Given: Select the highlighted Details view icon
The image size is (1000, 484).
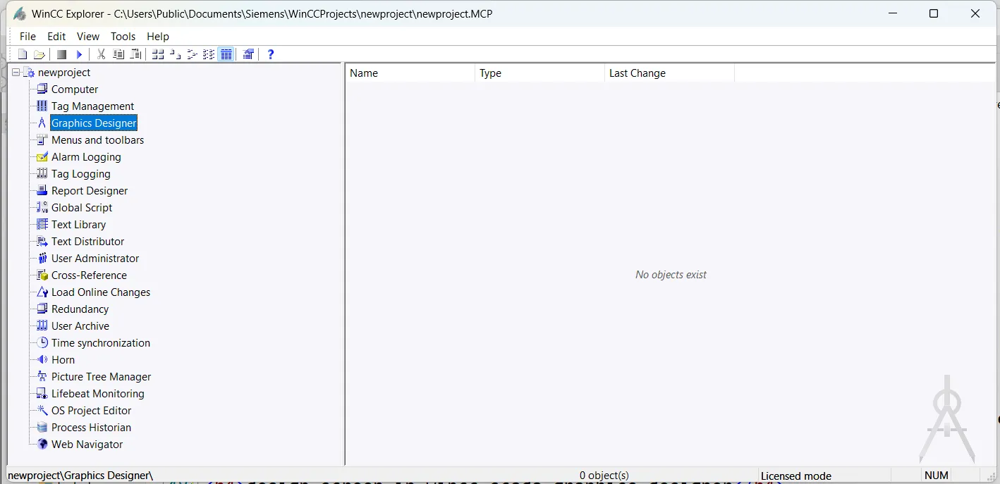Looking at the screenshot, I should click(226, 54).
